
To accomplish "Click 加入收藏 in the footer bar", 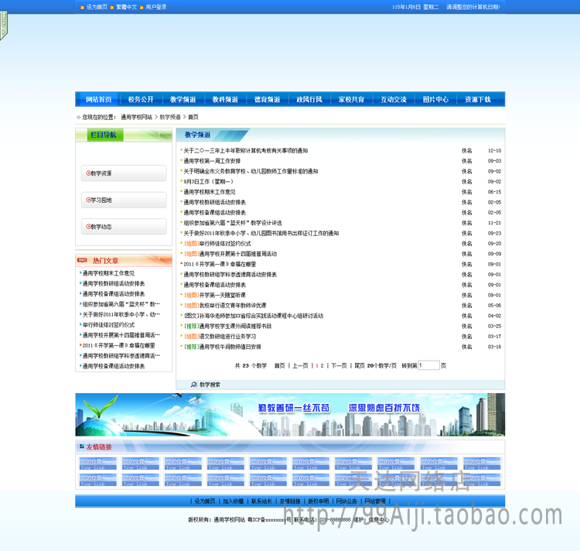I will coord(233,501).
